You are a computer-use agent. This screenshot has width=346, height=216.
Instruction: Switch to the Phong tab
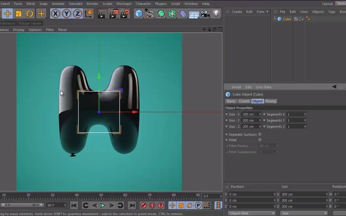(x=270, y=101)
